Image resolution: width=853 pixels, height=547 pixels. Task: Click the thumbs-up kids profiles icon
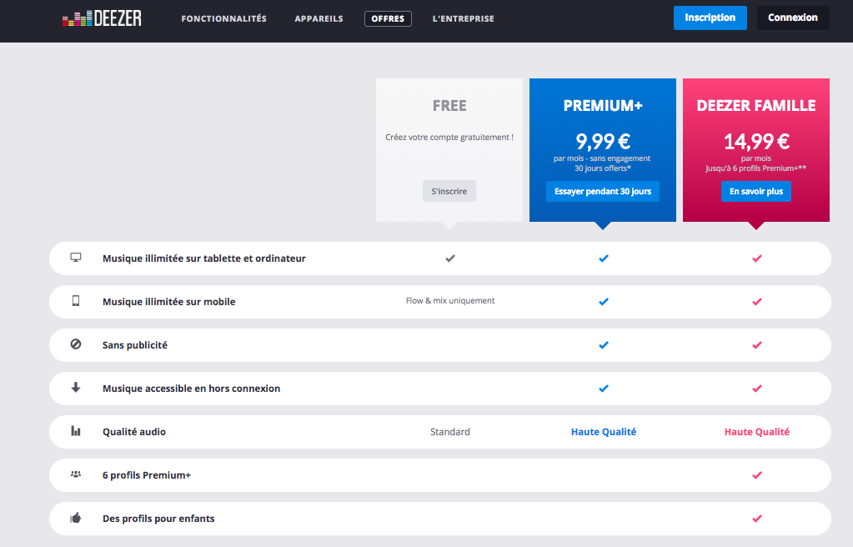point(76,518)
